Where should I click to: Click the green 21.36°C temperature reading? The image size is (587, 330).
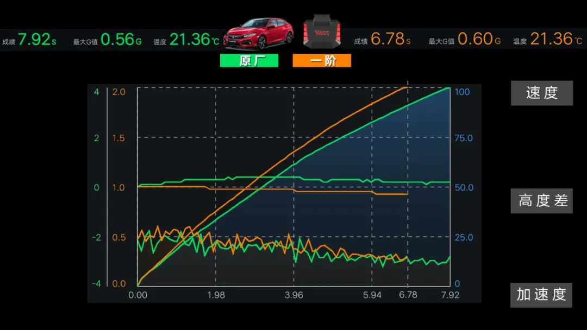point(195,40)
